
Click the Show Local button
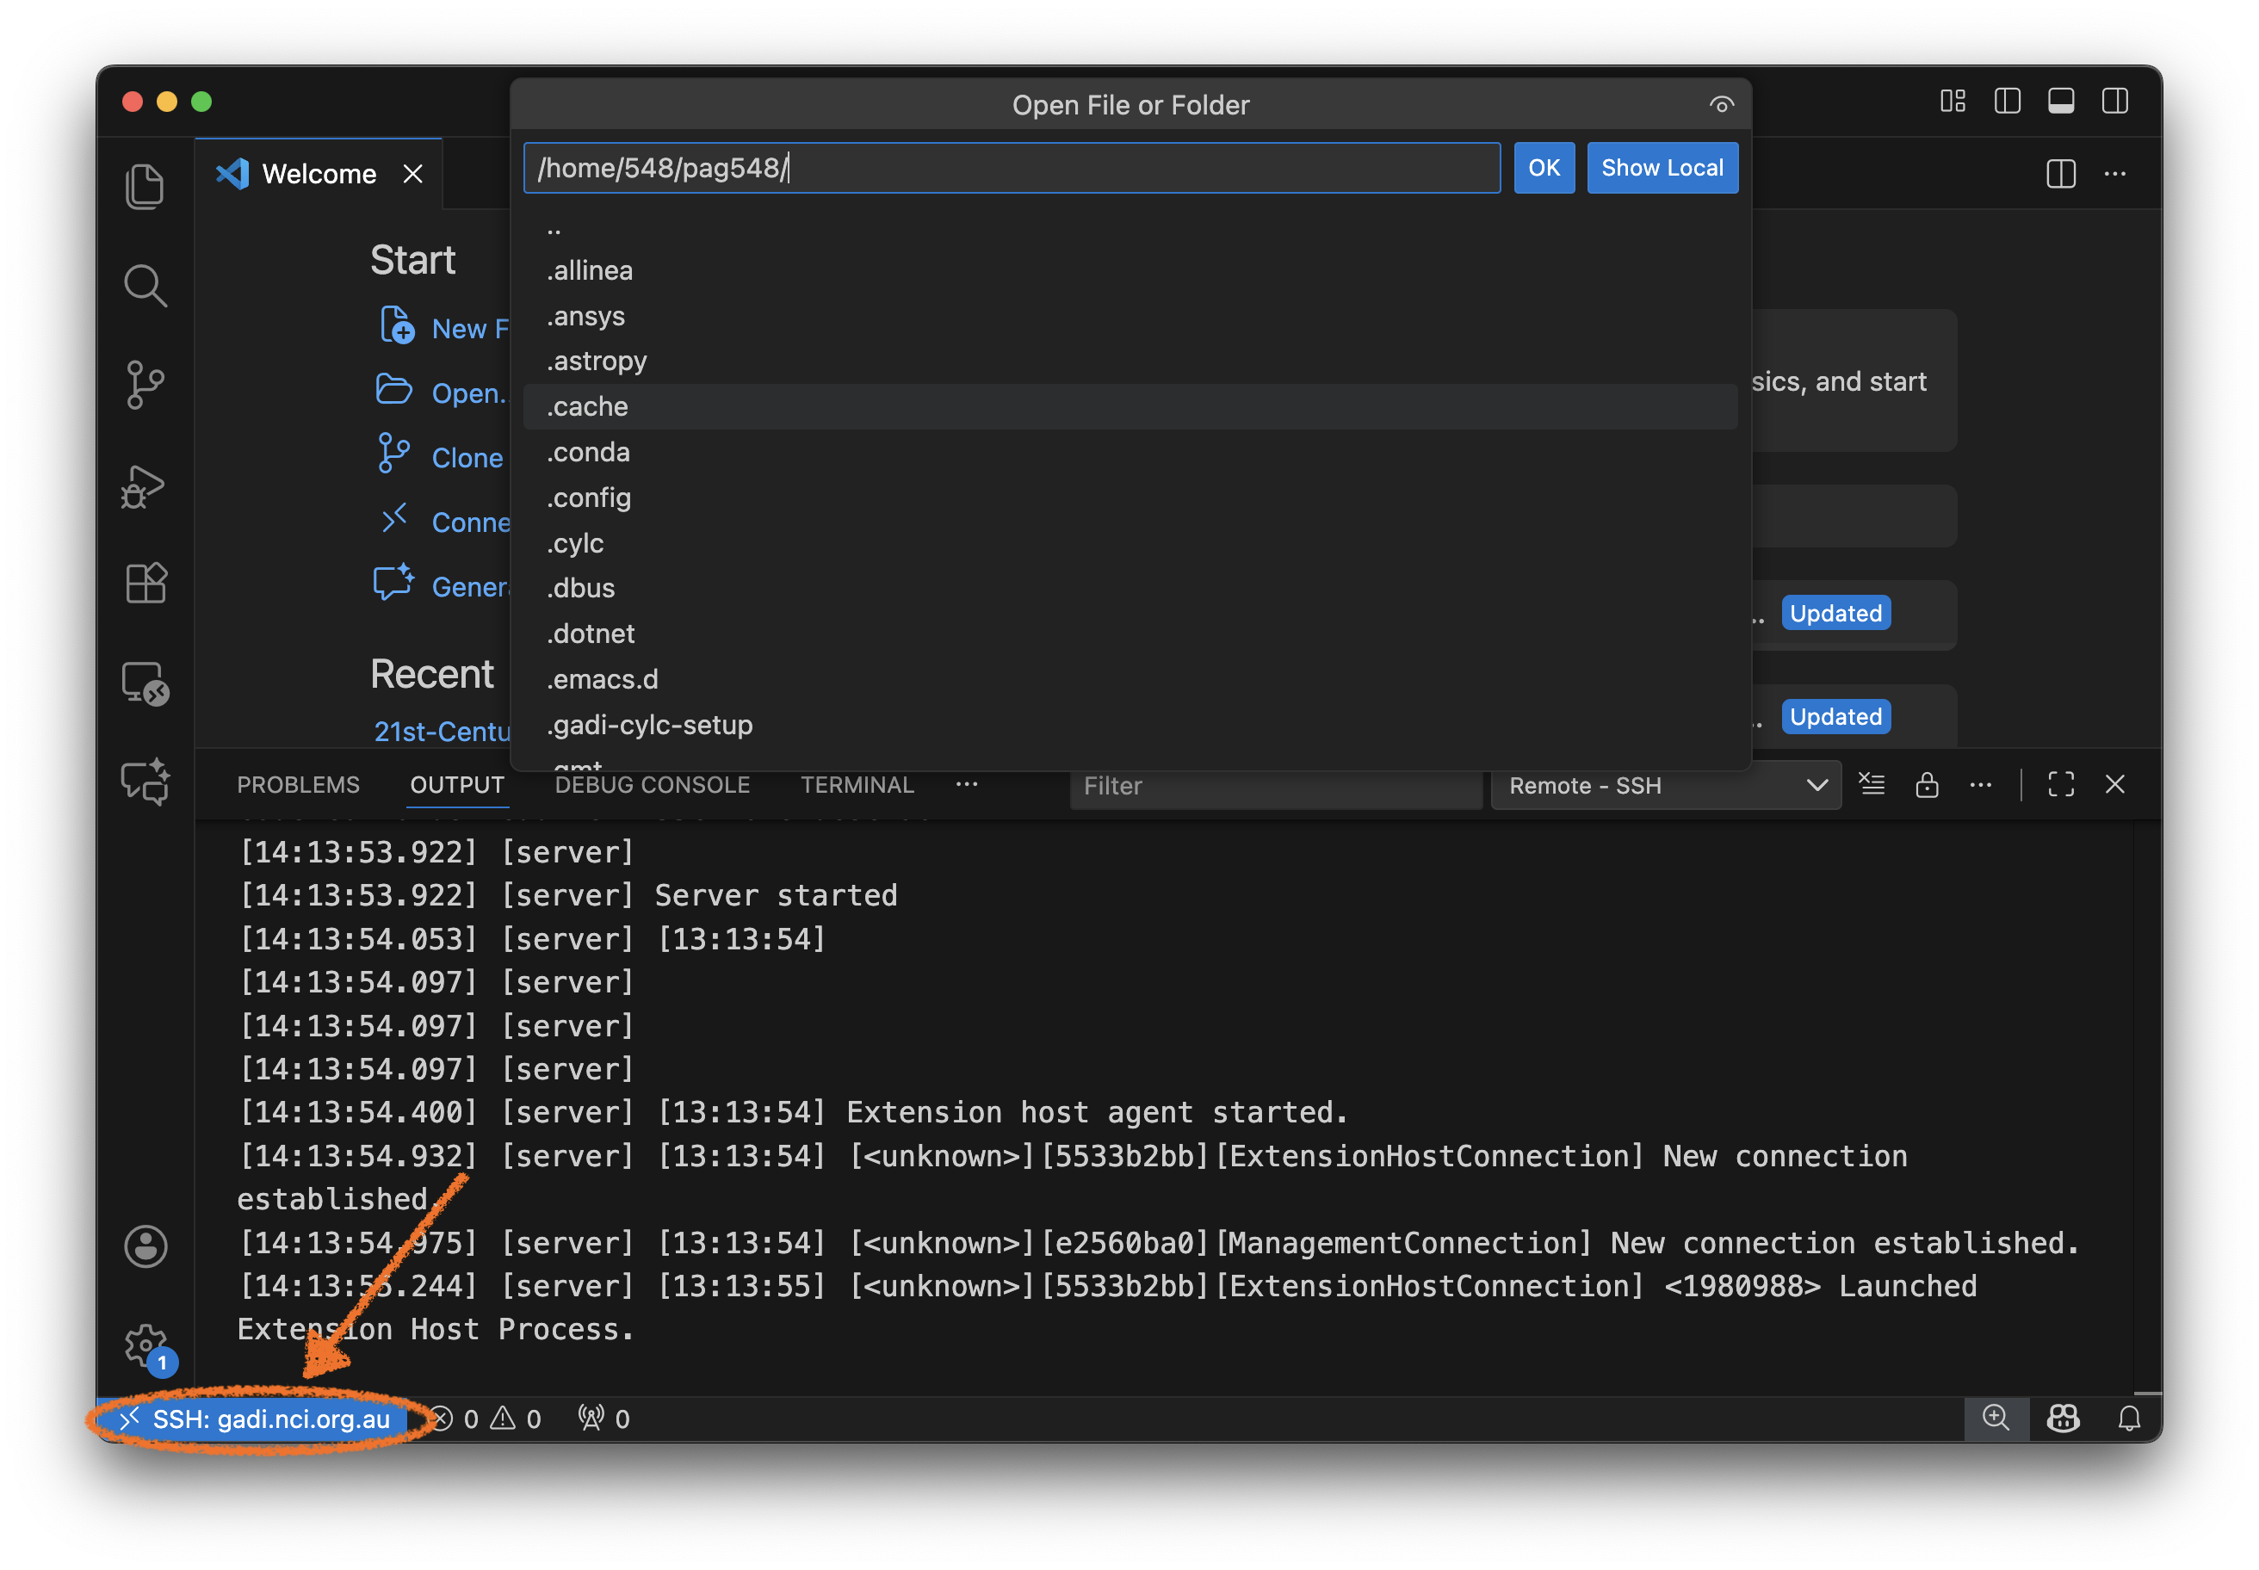tap(1662, 167)
